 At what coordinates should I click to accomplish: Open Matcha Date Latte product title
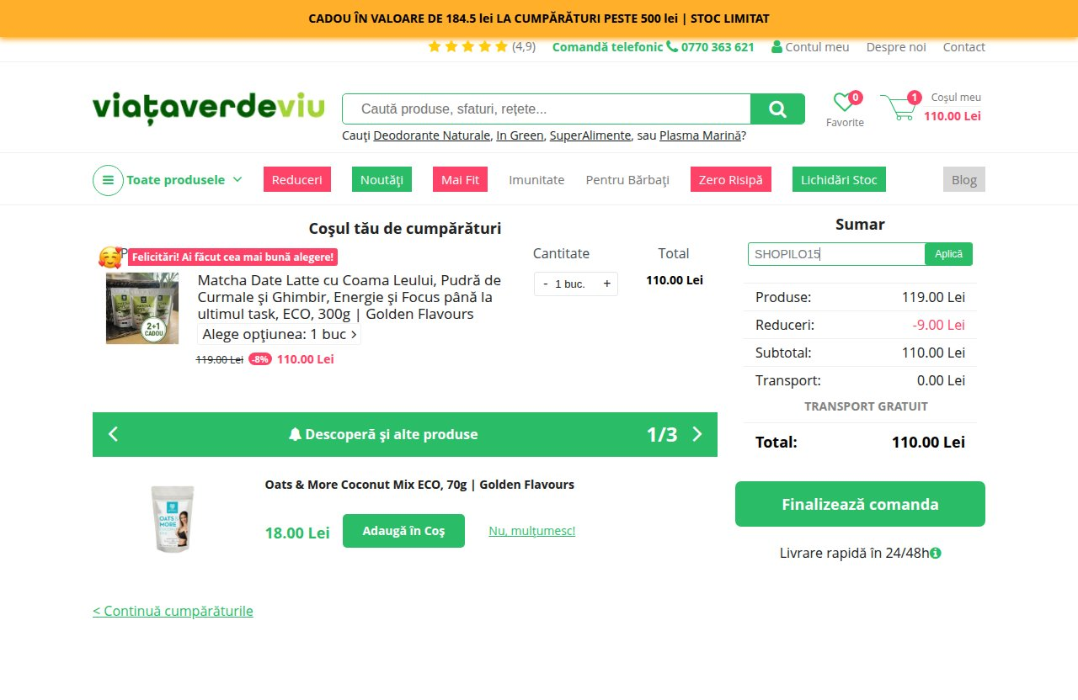click(350, 297)
